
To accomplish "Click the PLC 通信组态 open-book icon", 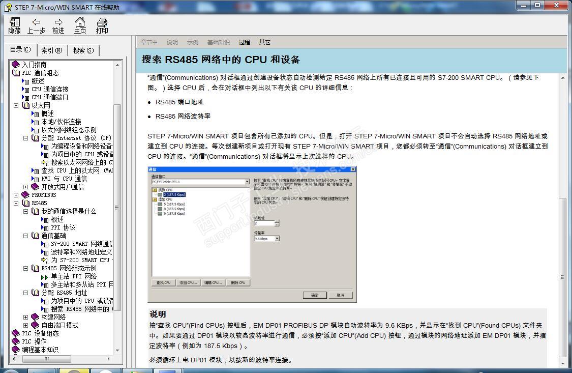I will click(x=16, y=73).
